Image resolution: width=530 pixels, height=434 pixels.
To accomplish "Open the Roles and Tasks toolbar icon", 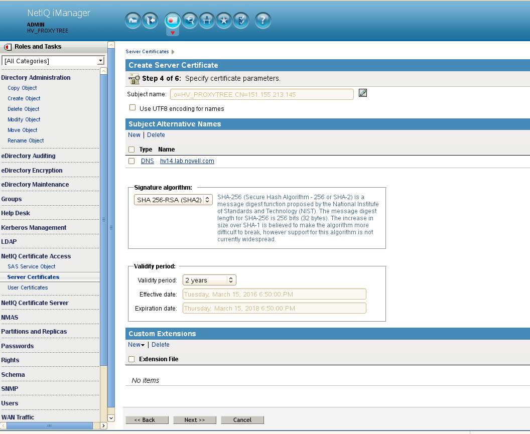I will (172, 21).
